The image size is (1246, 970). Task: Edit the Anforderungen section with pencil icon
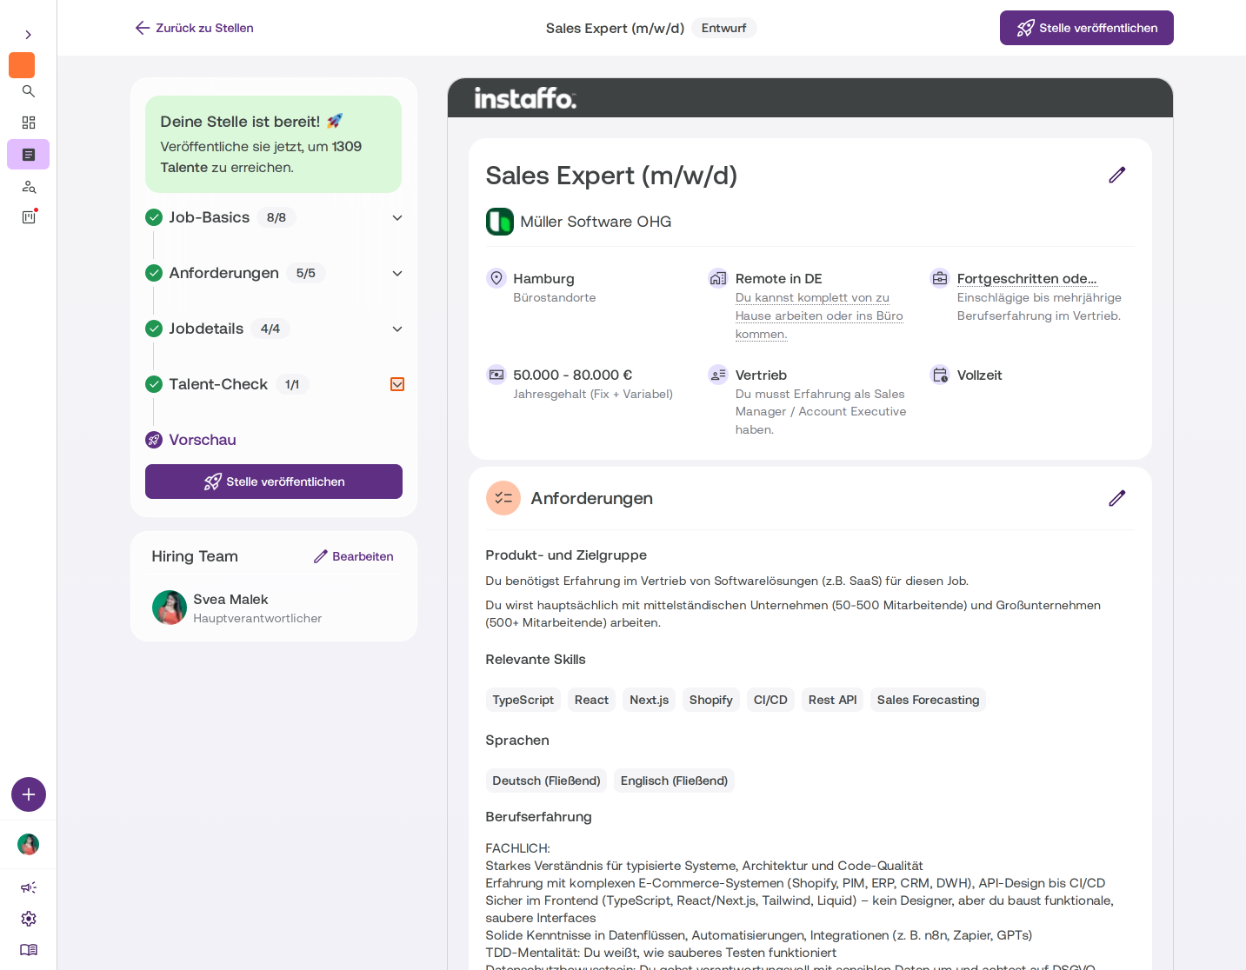[1117, 498]
